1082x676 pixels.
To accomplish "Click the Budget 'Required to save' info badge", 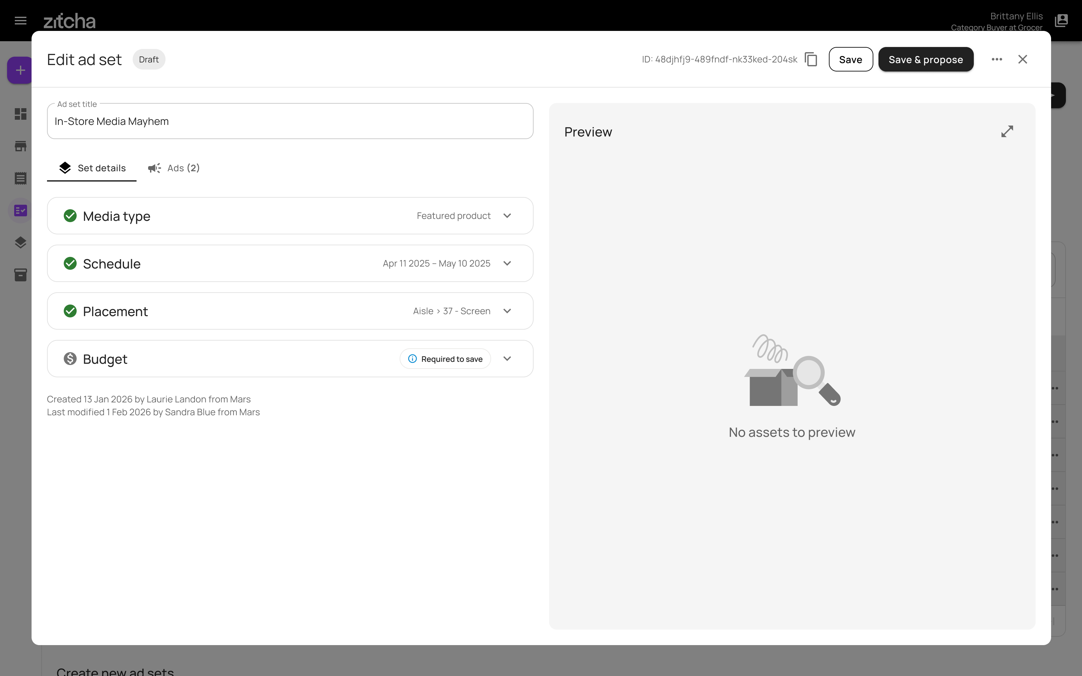I will point(445,359).
